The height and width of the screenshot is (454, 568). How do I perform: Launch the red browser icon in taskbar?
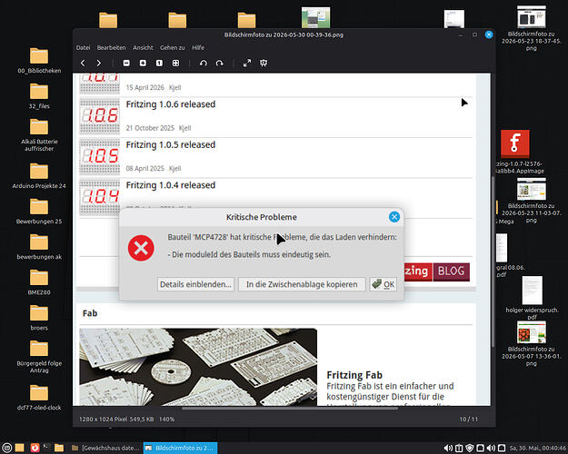[35, 448]
